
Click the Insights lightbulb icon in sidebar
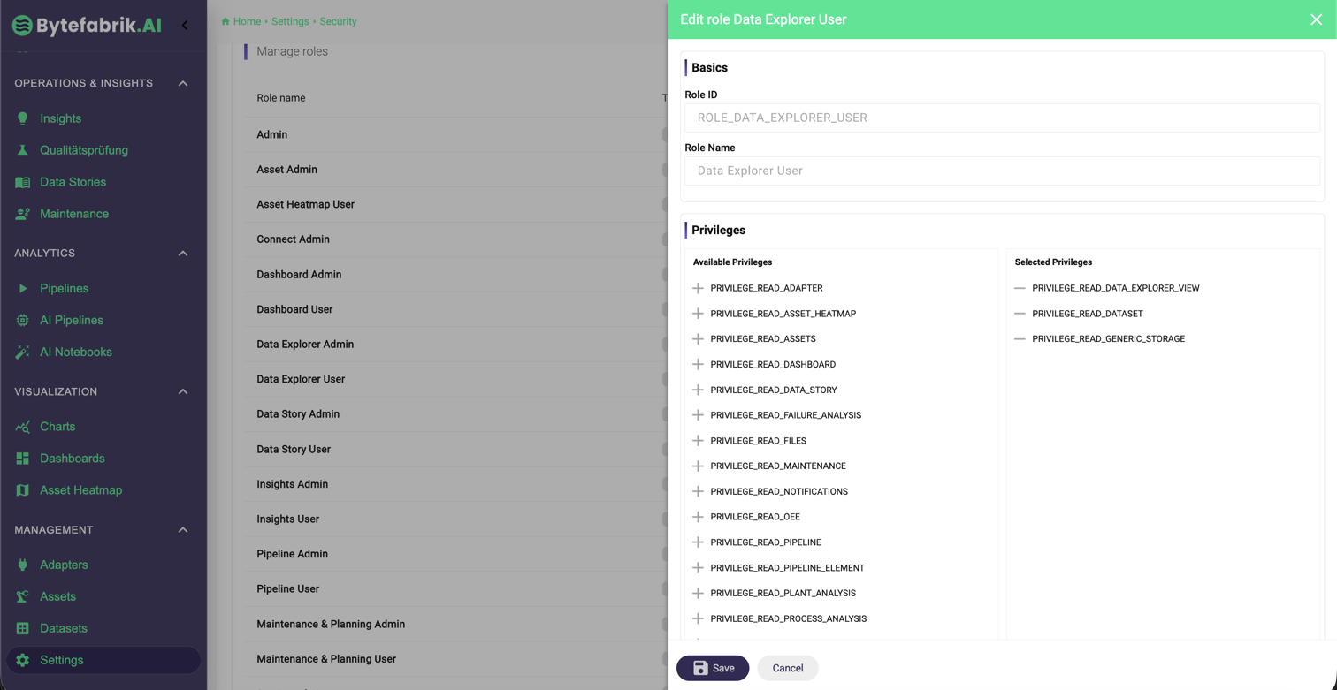coord(23,118)
